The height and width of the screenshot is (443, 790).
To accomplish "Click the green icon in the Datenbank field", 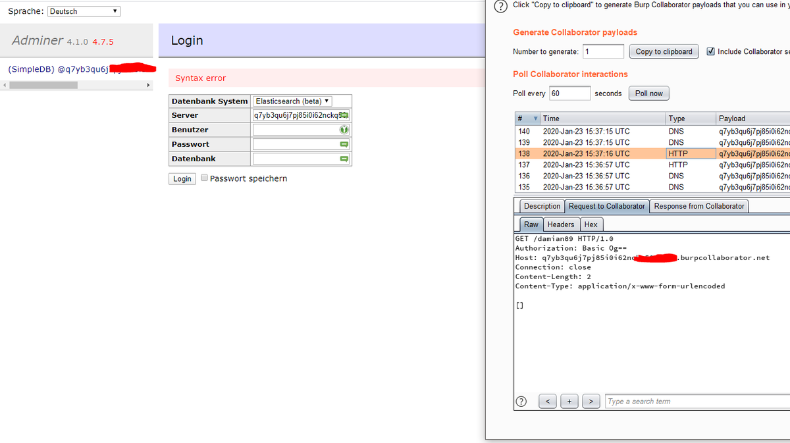I will click(344, 159).
